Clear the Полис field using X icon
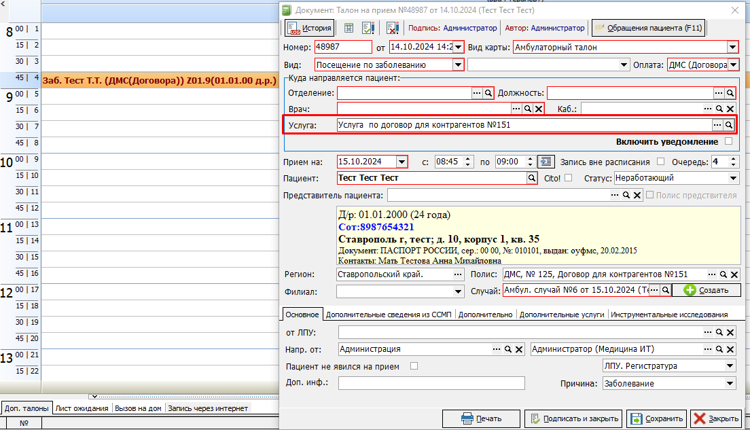This screenshot has height=430, width=750. 734,274
